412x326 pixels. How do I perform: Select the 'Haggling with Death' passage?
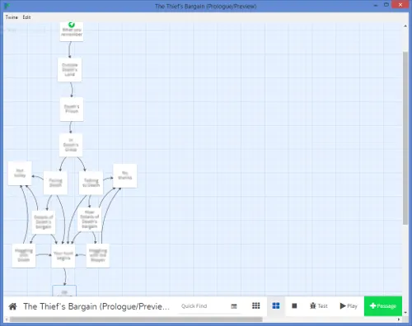pyautogui.click(x=24, y=255)
